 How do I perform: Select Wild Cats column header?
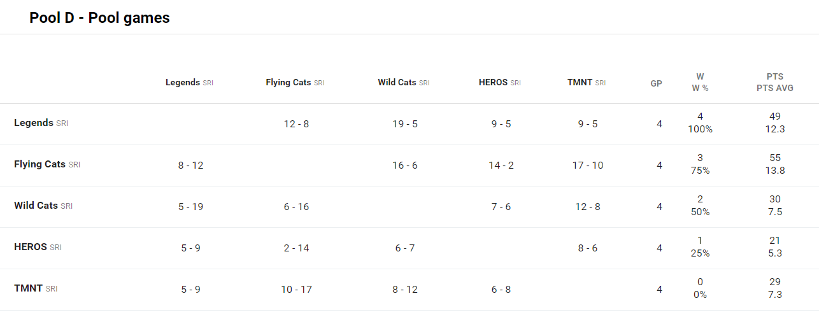point(397,83)
